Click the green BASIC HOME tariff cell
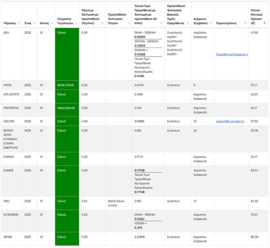270x248 pixels. click(x=67, y=85)
